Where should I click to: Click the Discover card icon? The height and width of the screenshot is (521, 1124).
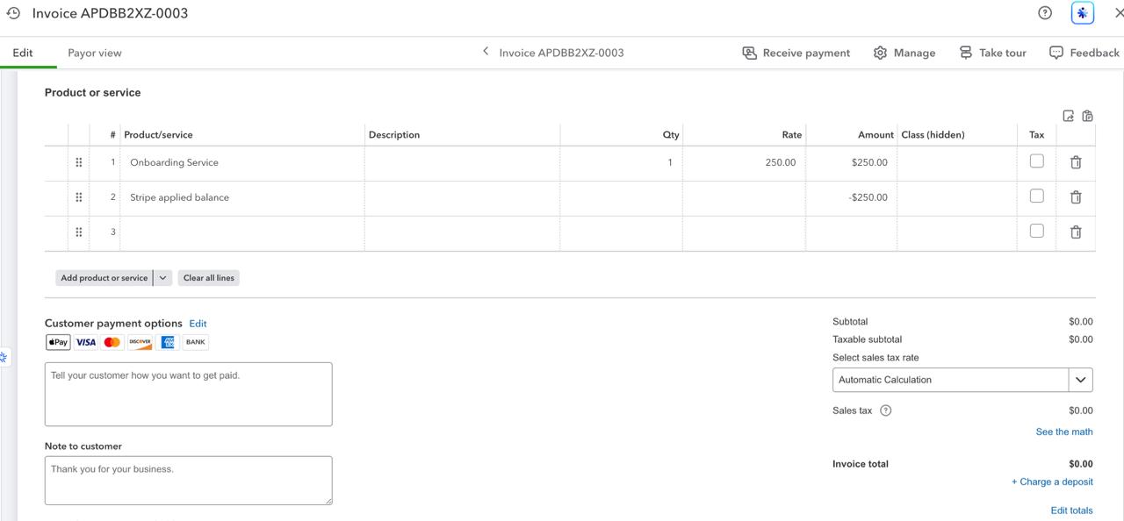[x=140, y=342]
